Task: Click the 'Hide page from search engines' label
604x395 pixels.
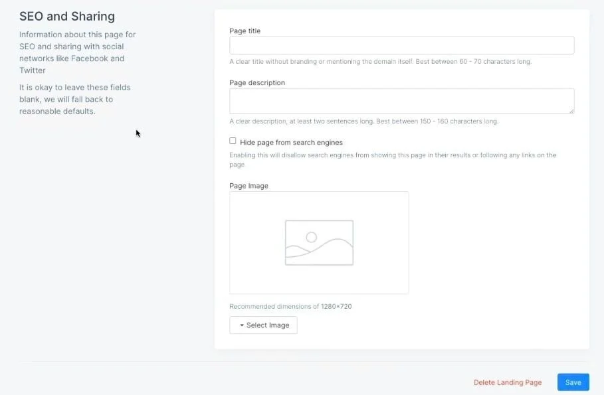Action: point(291,143)
